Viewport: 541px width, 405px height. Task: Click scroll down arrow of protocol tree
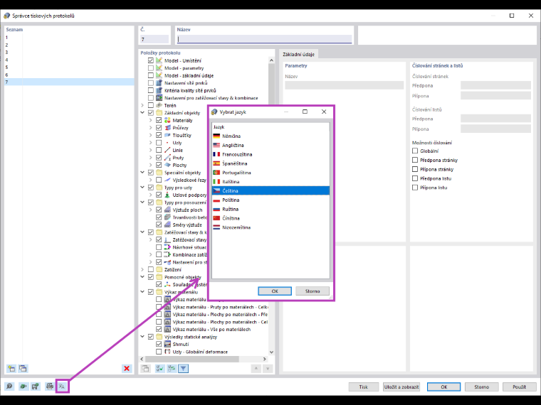[x=271, y=352]
